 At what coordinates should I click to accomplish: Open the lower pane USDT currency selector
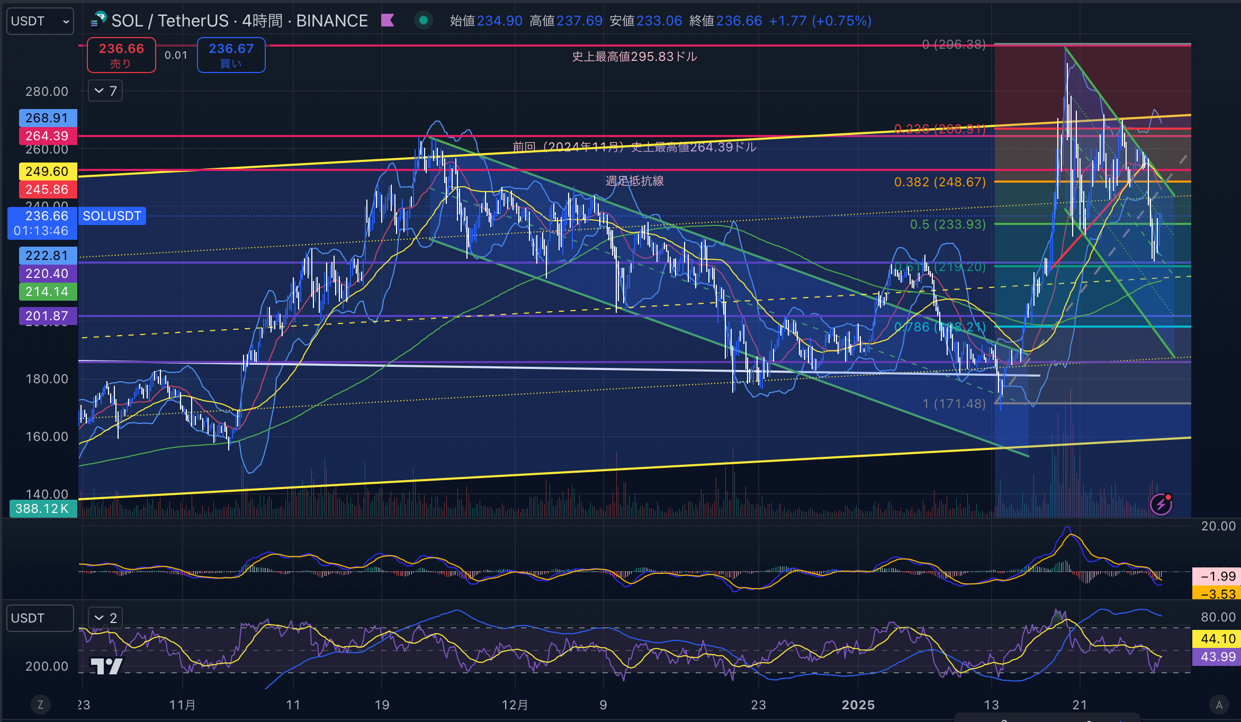click(40, 618)
